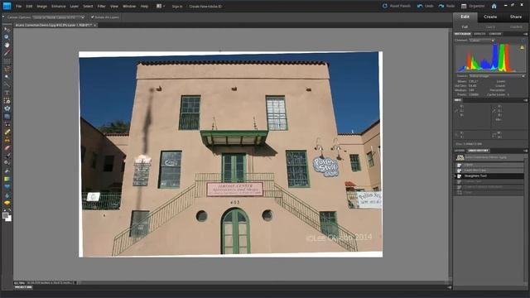The width and height of the screenshot is (530, 298).
Task: Select the Straighten tool in toolbox
Action: pos(7,116)
